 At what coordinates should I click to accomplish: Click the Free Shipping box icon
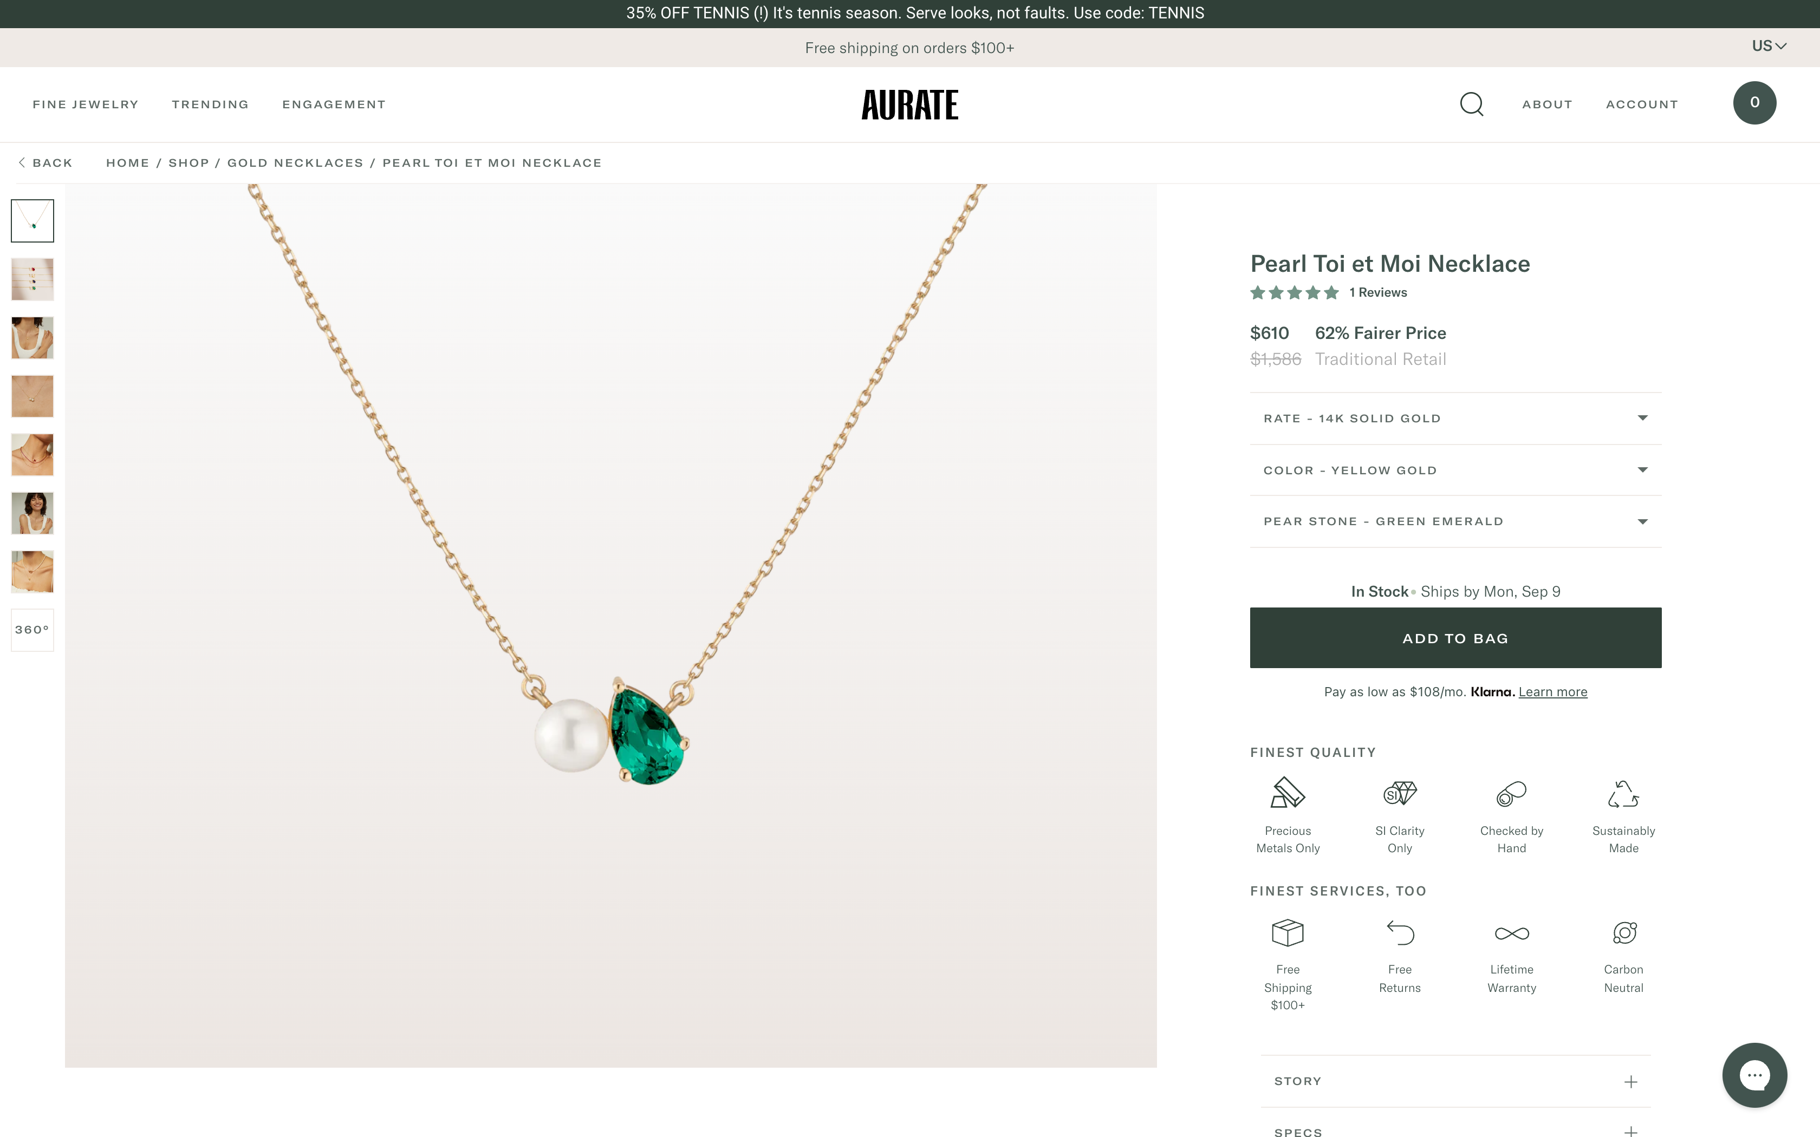coord(1287,933)
